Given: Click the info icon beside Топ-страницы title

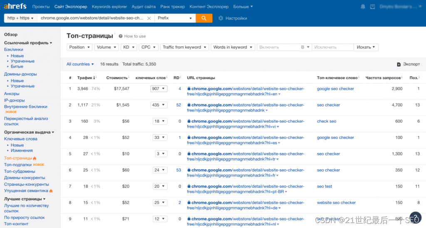Looking at the screenshot, I should 115,33.
